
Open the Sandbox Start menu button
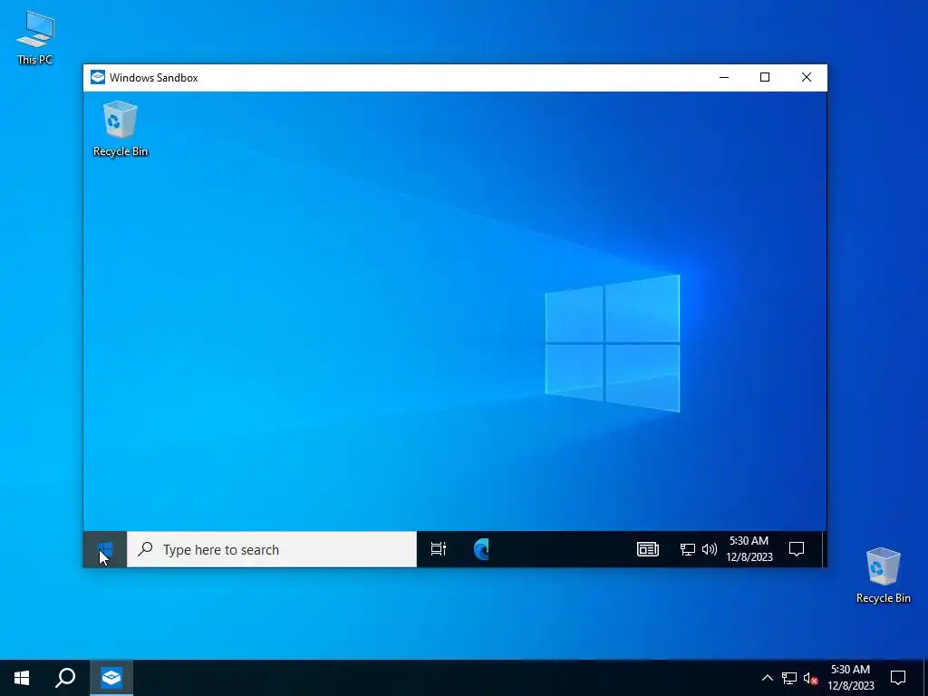105,549
